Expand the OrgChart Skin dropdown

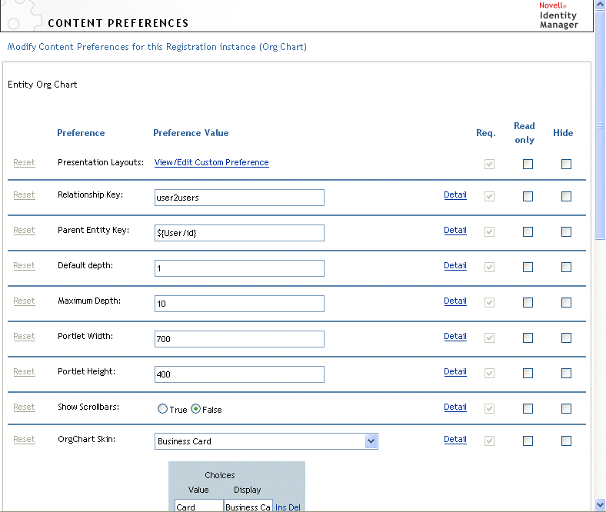[x=371, y=441]
